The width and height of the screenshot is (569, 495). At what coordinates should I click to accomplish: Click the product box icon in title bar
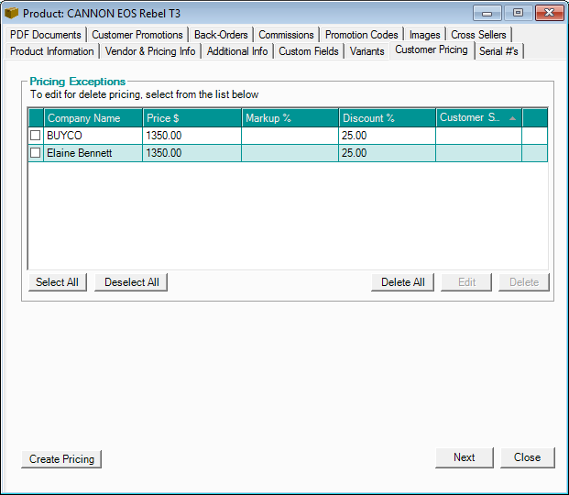pyautogui.click(x=12, y=14)
